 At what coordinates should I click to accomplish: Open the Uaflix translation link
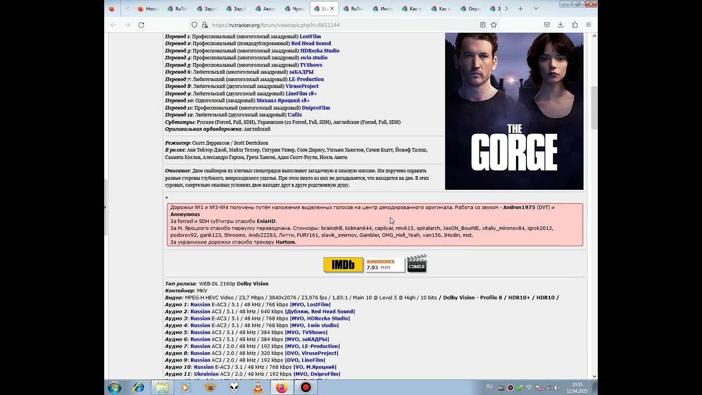pos(295,115)
